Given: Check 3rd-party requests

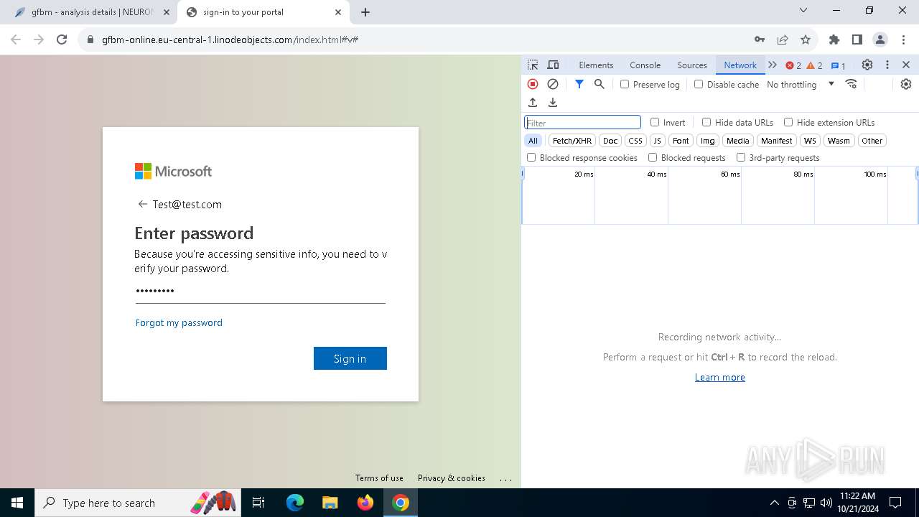Looking at the screenshot, I should tap(741, 157).
